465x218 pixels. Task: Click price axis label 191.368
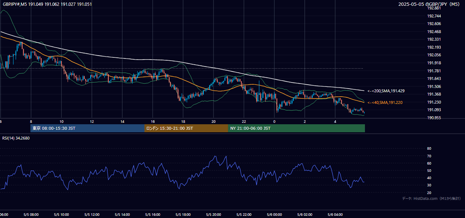434,94
